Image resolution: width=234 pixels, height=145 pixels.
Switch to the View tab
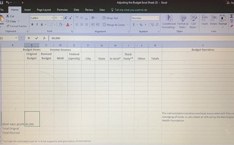tap(102, 10)
